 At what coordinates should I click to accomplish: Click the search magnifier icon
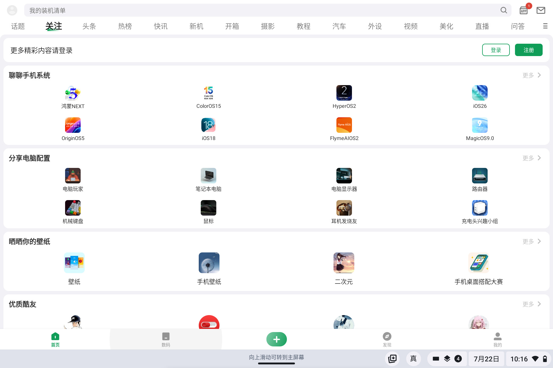[x=504, y=10]
